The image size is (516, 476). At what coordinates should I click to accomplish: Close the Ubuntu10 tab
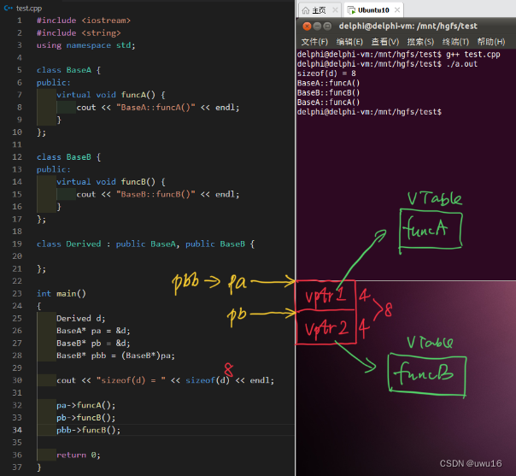(x=397, y=10)
